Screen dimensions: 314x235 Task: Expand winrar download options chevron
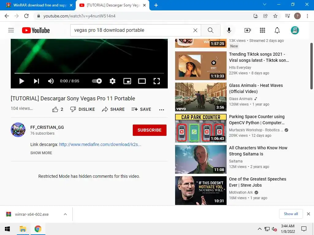tap(65, 214)
